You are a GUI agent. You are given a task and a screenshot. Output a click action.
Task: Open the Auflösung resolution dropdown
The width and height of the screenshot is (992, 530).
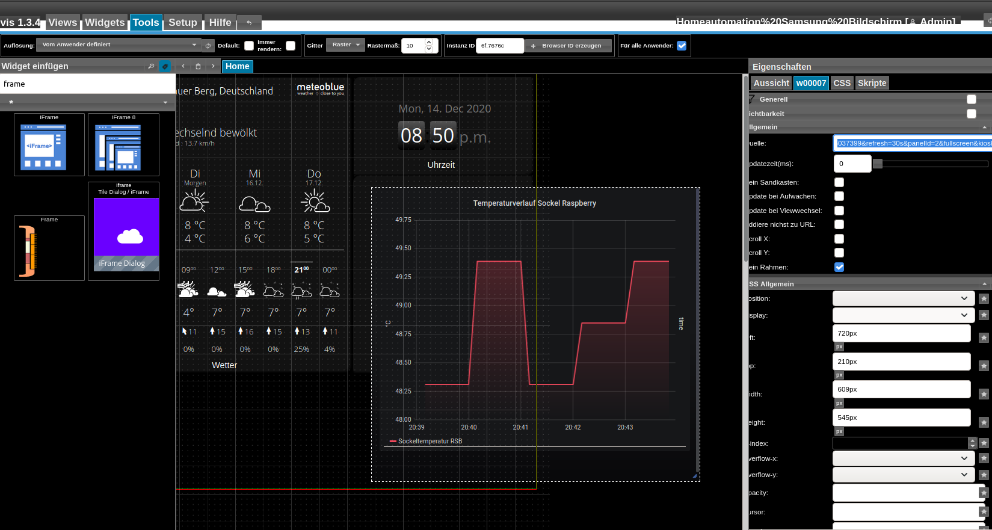coord(119,45)
